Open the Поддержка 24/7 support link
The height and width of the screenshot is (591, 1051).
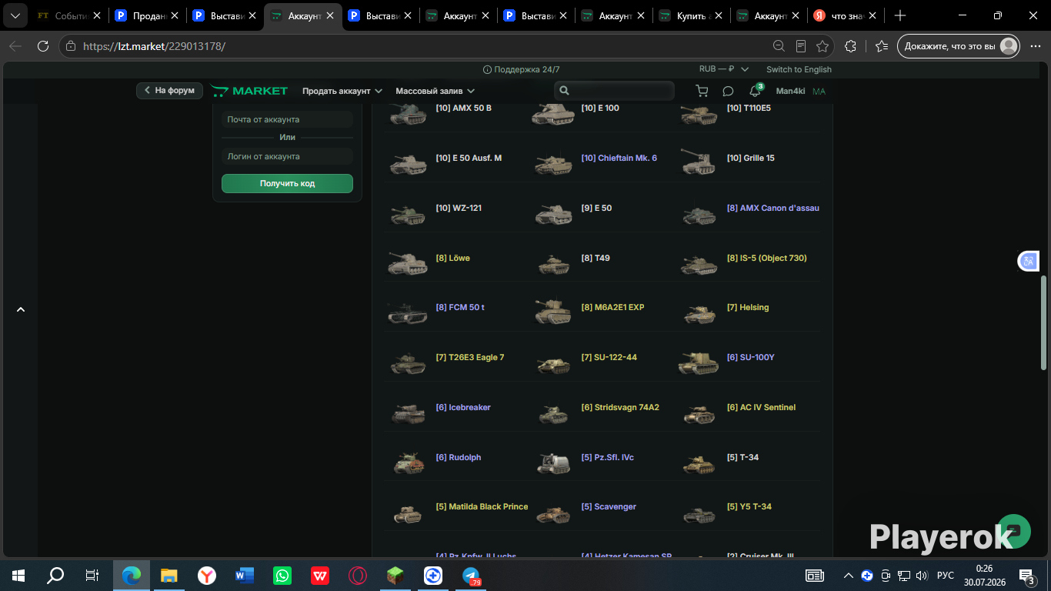pyautogui.click(x=521, y=69)
